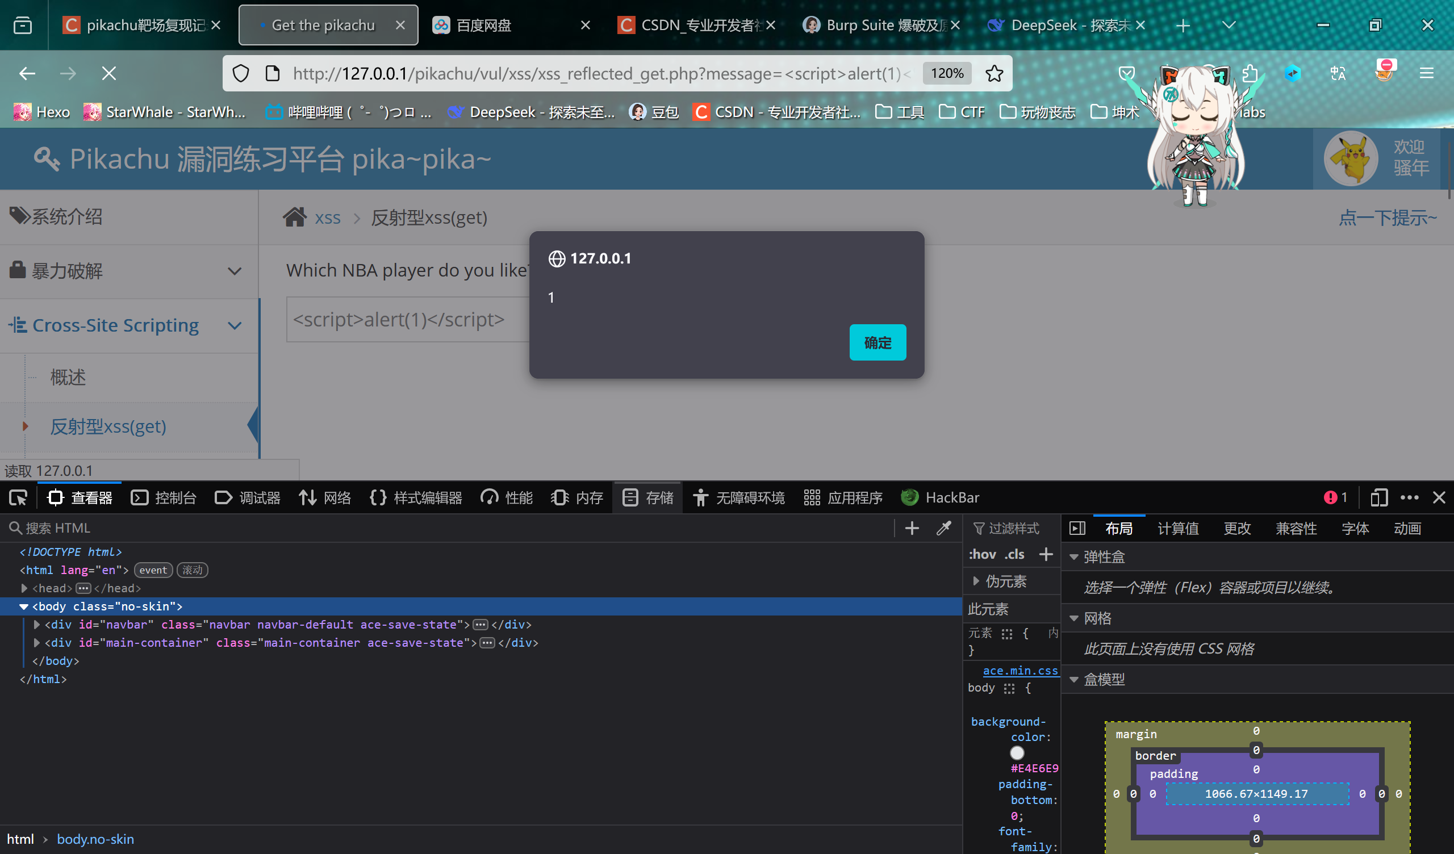Open Firefox application hamburger menu
Screen dimensions: 1454x854
click(1426, 73)
